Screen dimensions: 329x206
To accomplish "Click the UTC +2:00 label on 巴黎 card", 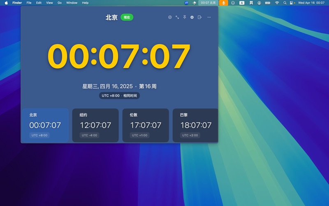I will (190, 135).
